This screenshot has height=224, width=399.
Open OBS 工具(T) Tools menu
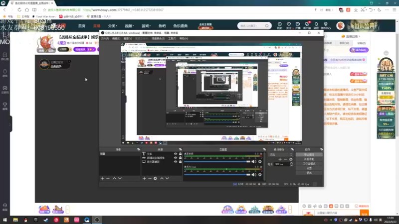(172, 39)
